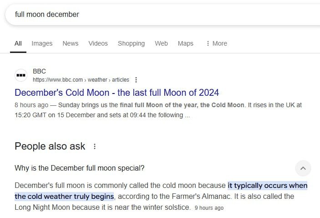
Task: Open the More search filters dropdown
Action: coord(216,43)
